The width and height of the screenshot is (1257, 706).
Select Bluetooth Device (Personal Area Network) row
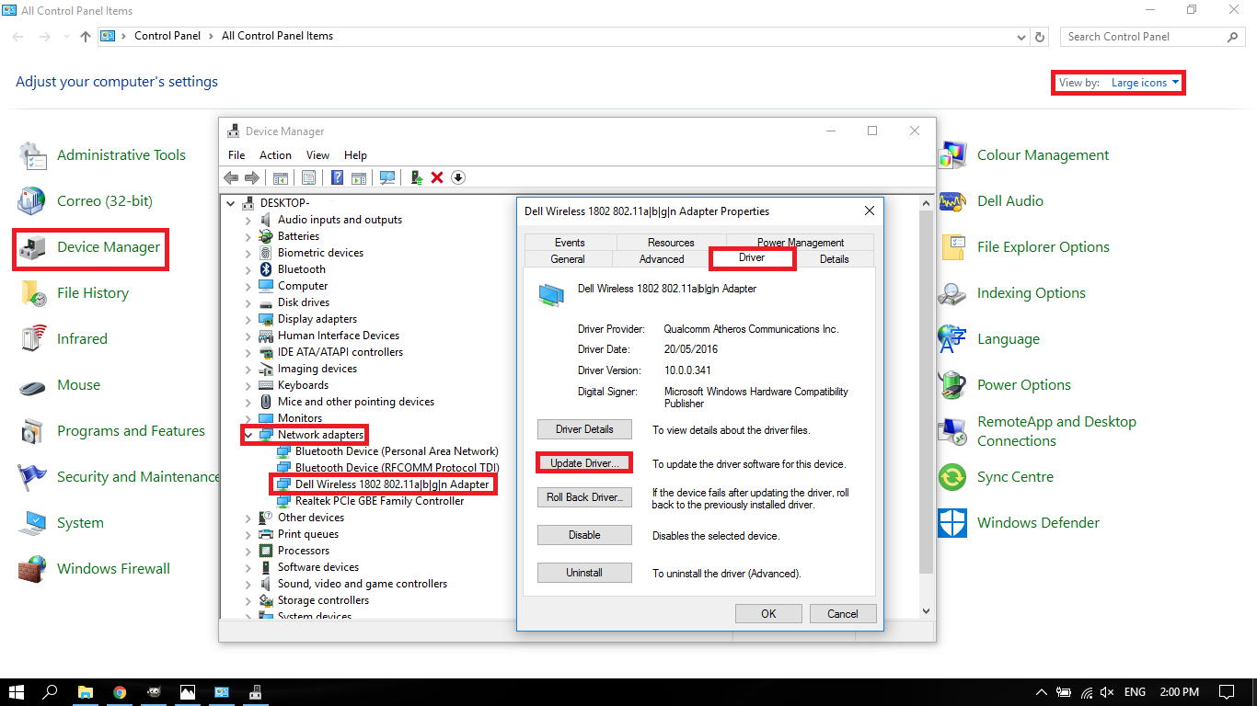pos(387,451)
